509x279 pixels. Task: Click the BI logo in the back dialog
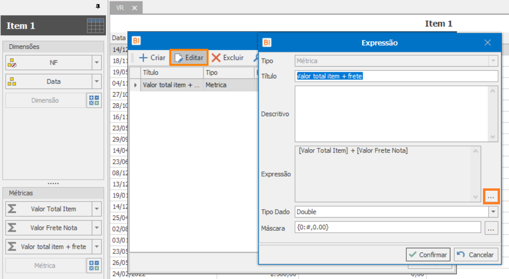pyautogui.click(x=136, y=41)
